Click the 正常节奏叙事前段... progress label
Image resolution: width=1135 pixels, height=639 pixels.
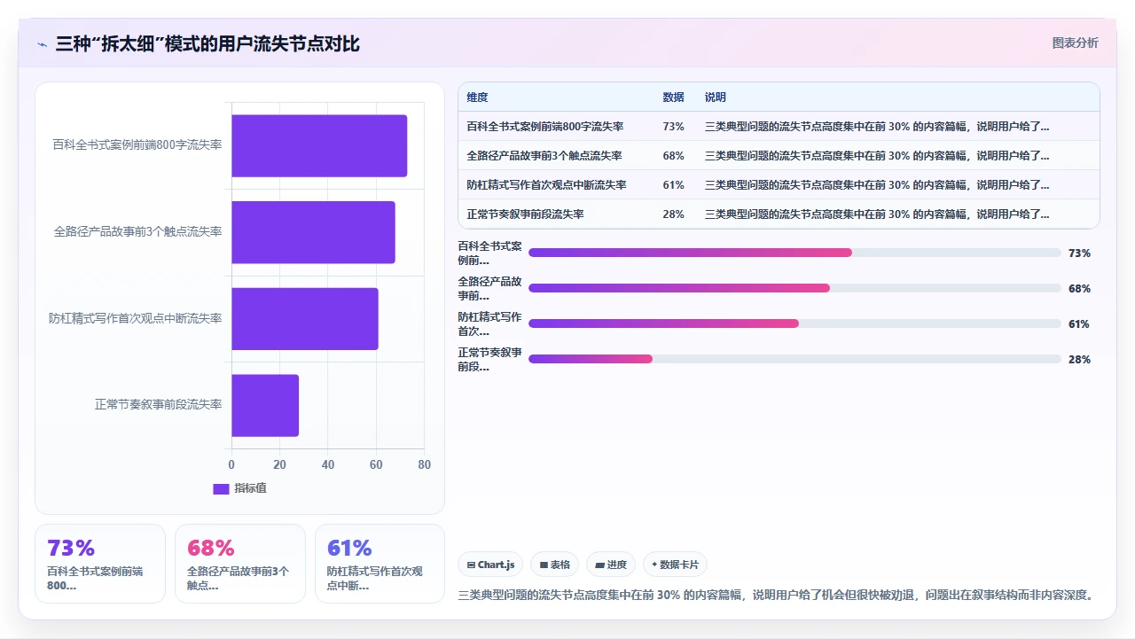489,359
